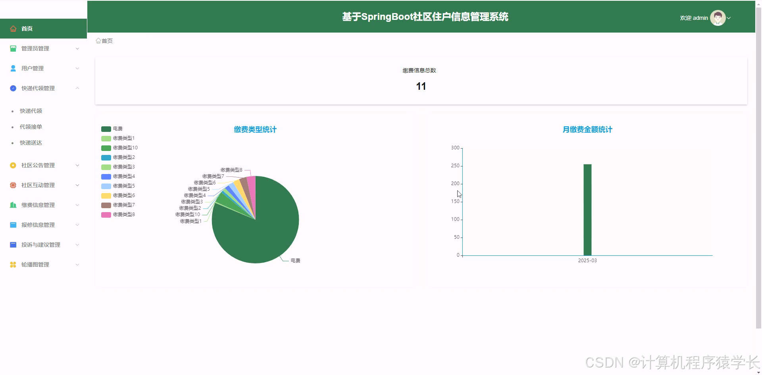Screen dimensions: 762x375
Task: Open the admin account dropdown chevron
Action: tap(730, 18)
